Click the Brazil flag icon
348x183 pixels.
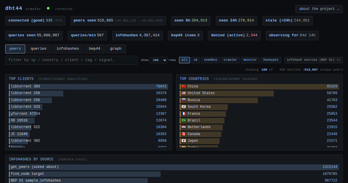pyautogui.click(x=184, y=120)
